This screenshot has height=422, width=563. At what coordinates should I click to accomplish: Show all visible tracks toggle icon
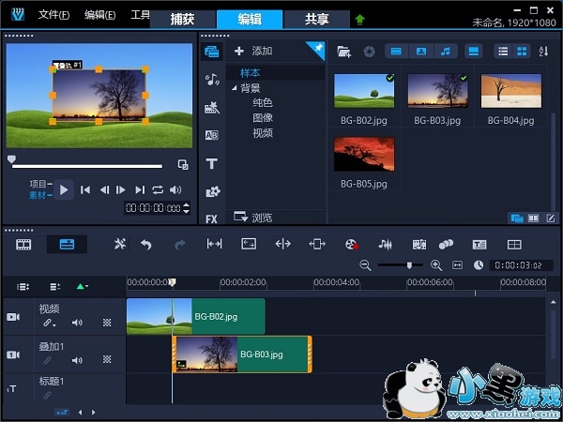point(23,287)
